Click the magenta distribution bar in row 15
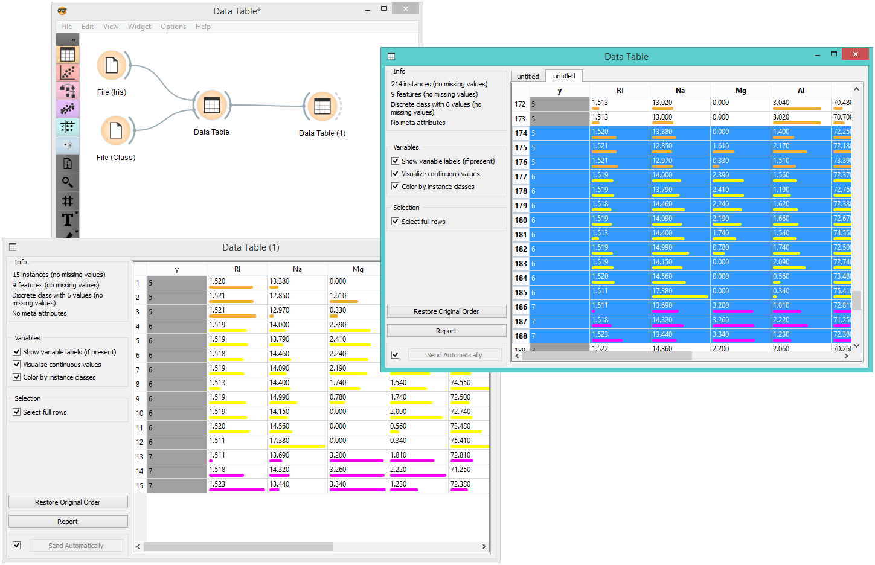Screen dimensions: 875x565 pos(237,490)
